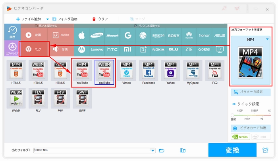Open the output folder path dropdown

click(153, 150)
